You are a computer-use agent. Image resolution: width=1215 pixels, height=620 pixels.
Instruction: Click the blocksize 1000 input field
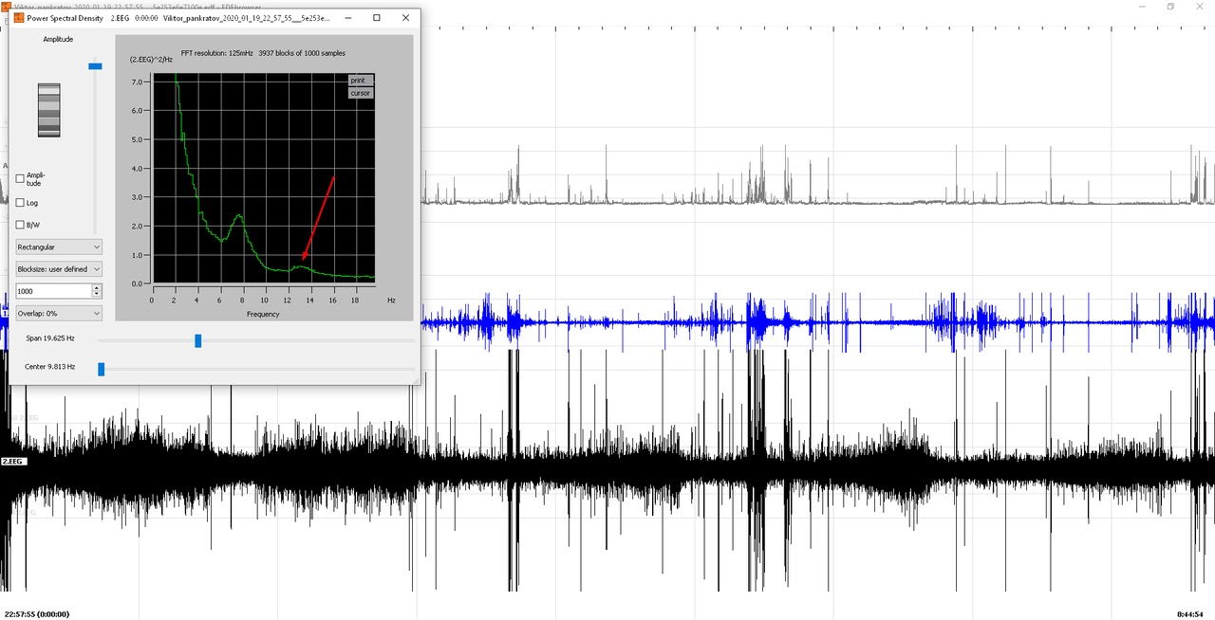click(x=53, y=291)
